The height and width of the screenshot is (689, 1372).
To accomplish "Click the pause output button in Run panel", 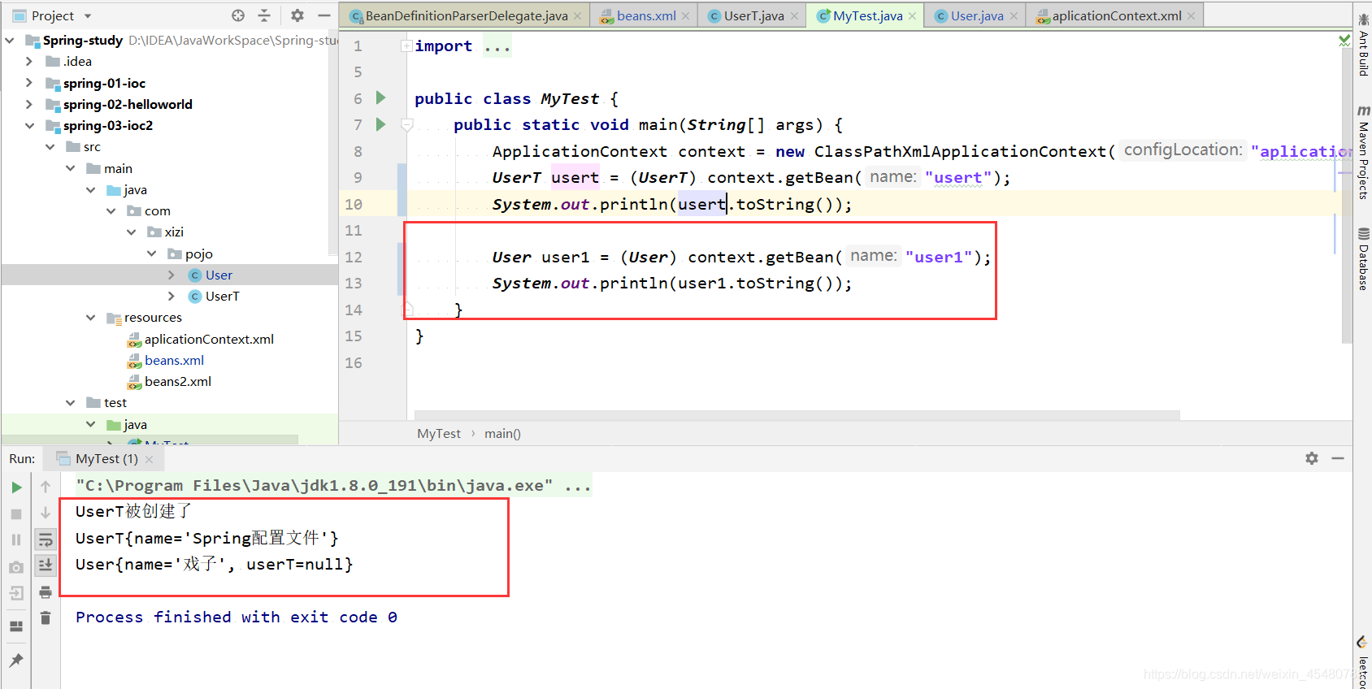I will click(x=16, y=539).
